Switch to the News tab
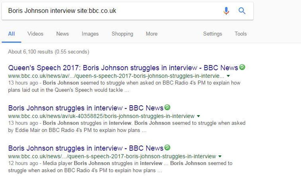The height and width of the screenshot is (180, 301). point(62,34)
